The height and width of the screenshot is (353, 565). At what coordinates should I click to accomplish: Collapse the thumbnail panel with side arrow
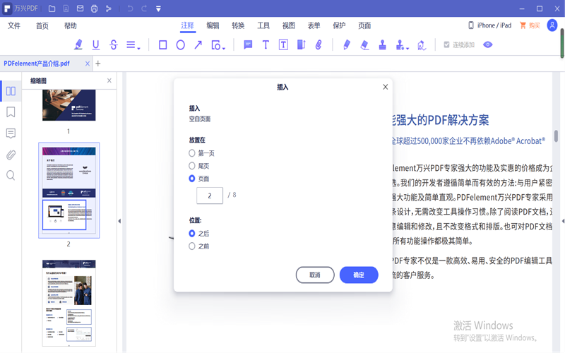(119, 221)
